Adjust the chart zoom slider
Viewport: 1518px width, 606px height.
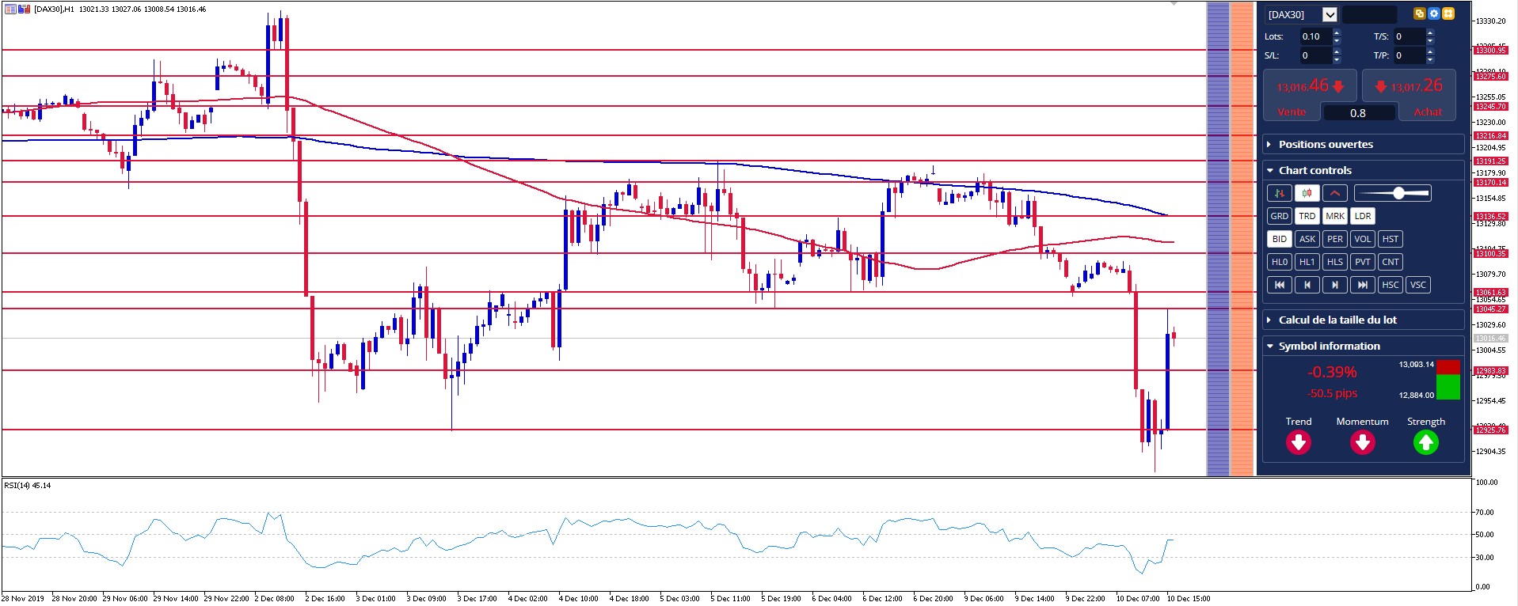tap(1398, 193)
